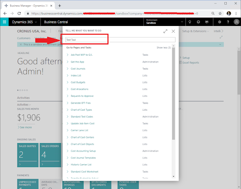Click the results scrollbar up arrow

pyautogui.click(x=174, y=46)
